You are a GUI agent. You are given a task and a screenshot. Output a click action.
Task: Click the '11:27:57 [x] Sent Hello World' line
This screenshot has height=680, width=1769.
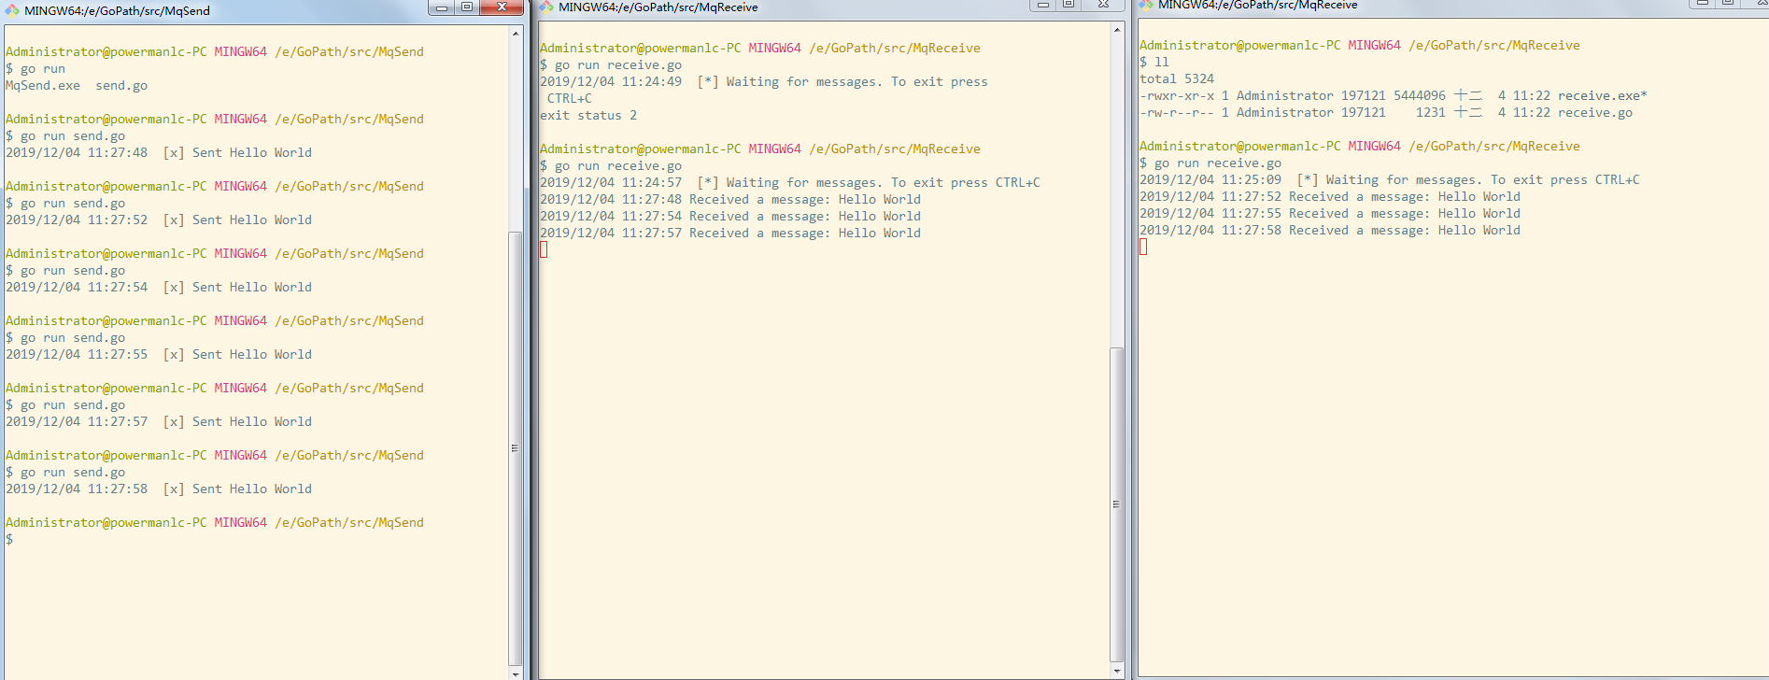click(159, 421)
